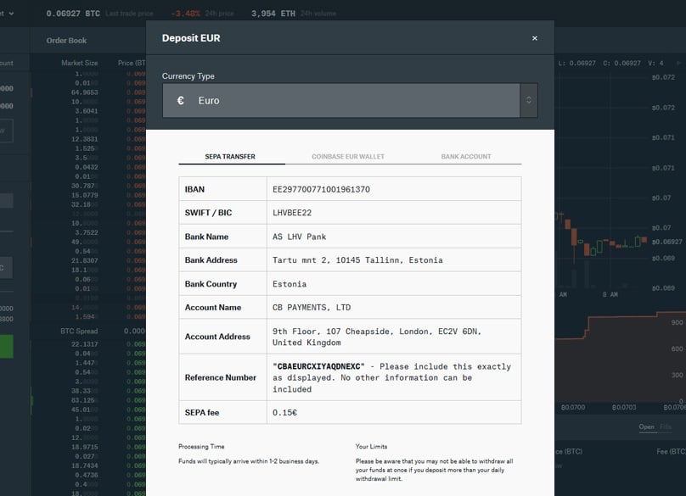Click the 1-2 business days arrival note
686x496 pixels.
(x=249, y=461)
